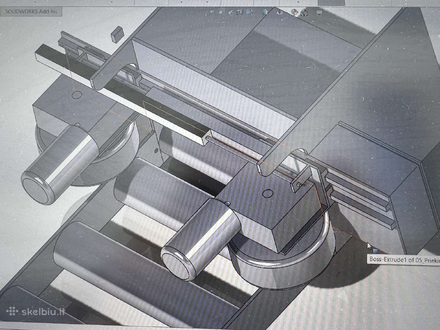
Task: Click the Edit Appearance color ball
Action: pyautogui.click(x=294, y=12)
